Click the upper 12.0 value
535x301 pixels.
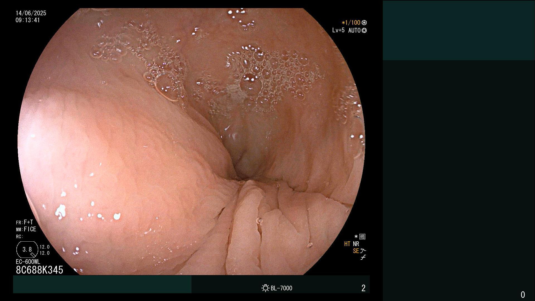(45, 247)
